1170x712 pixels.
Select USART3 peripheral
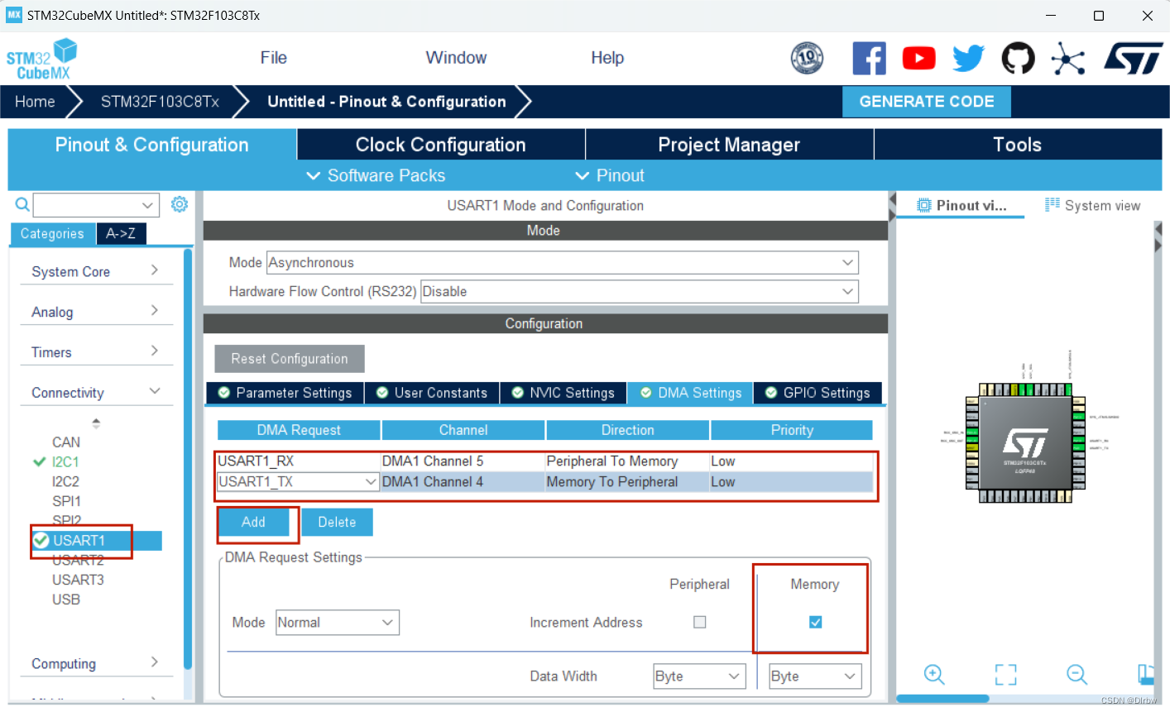click(x=78, y=580)
